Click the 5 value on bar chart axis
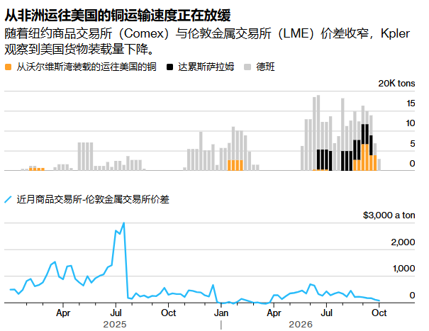 413,144
